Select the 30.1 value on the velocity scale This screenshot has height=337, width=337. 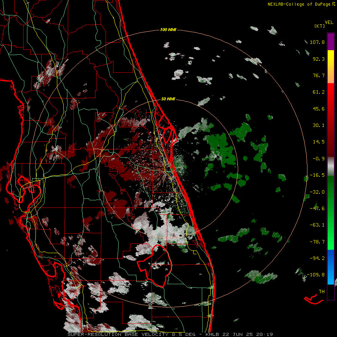click(x=319, y=125)
